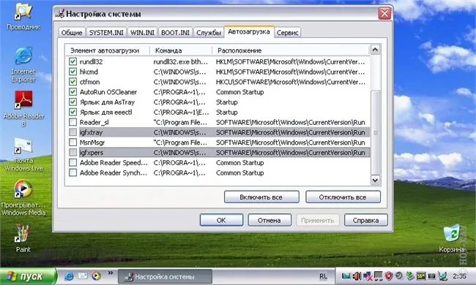The height and width of the screenshot is (285, 476).
Task: Click the muted volume speaker tray icon
Action: [x=357, y=276]
